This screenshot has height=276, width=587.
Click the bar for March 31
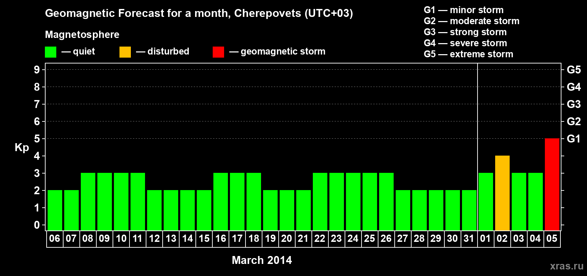click(469, 210)
